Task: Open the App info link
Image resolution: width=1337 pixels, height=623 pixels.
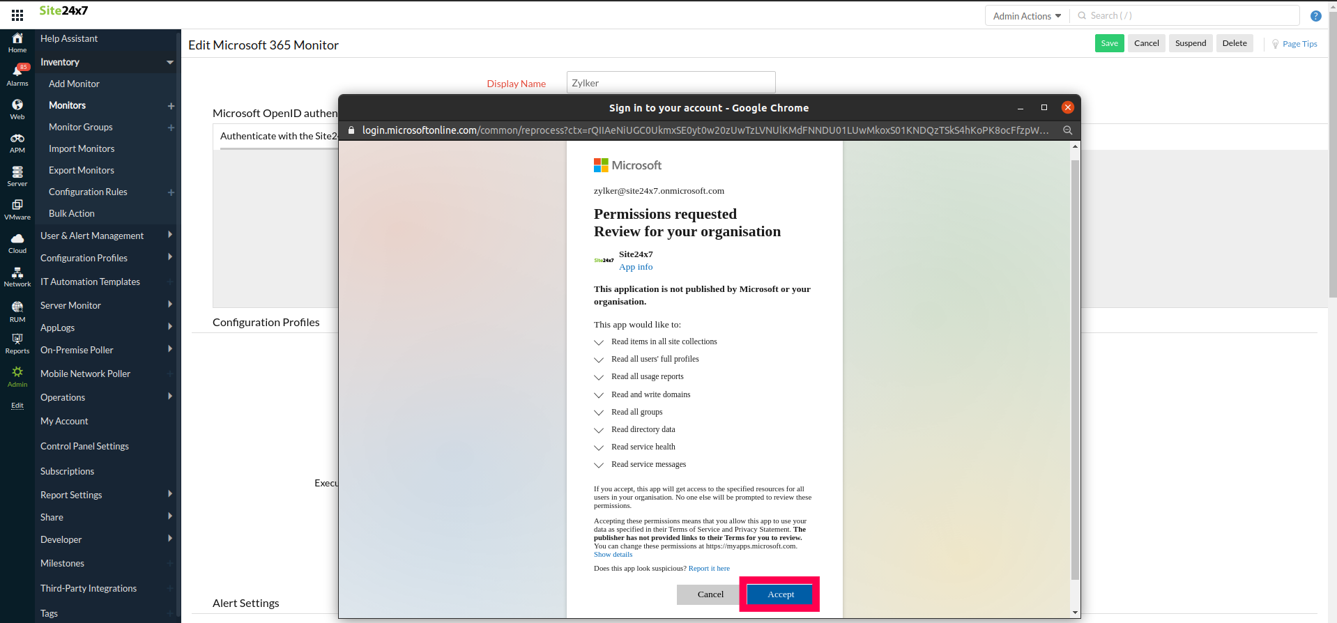Action: 636,267
